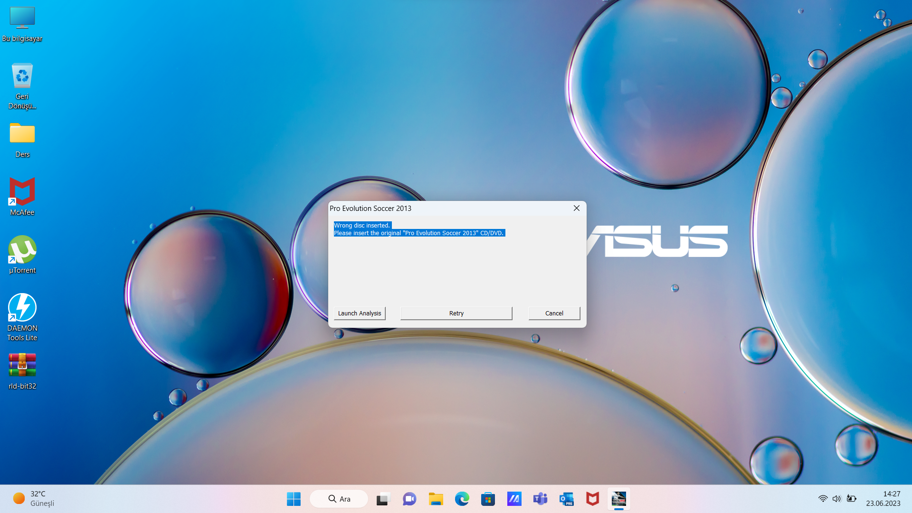Viewport: 912px width, 513px height.
Task: Close the Pro Evolution Soccer 2013 dialog
Action: pyautogui.click(x=576, y=208)
